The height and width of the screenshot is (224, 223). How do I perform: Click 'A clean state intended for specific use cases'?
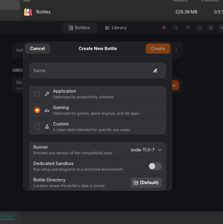click(x=91, y=130)
